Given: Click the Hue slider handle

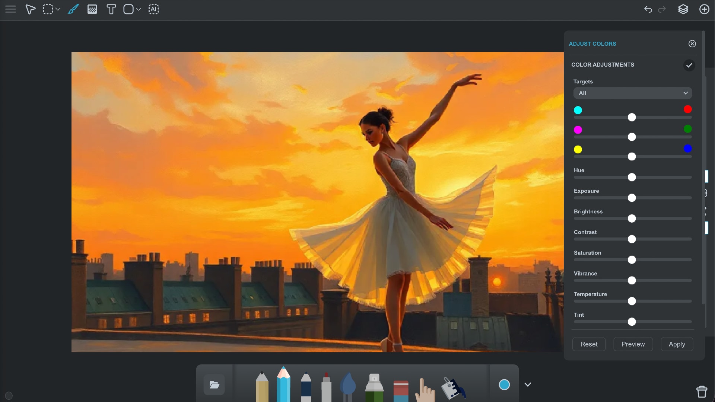Looking at the screenshot, I should point(632,178).
